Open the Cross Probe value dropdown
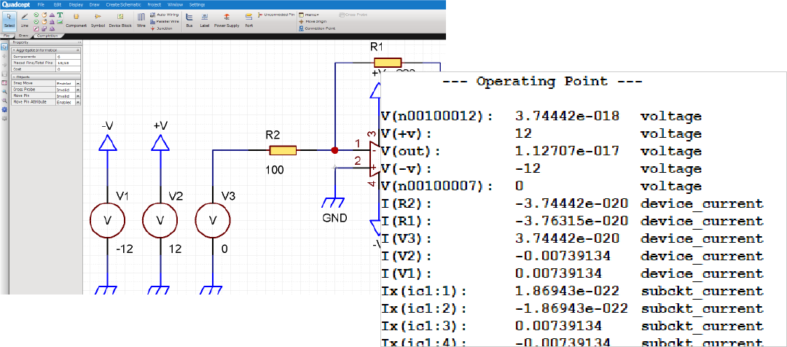787x347 pixels. (77, 90)
